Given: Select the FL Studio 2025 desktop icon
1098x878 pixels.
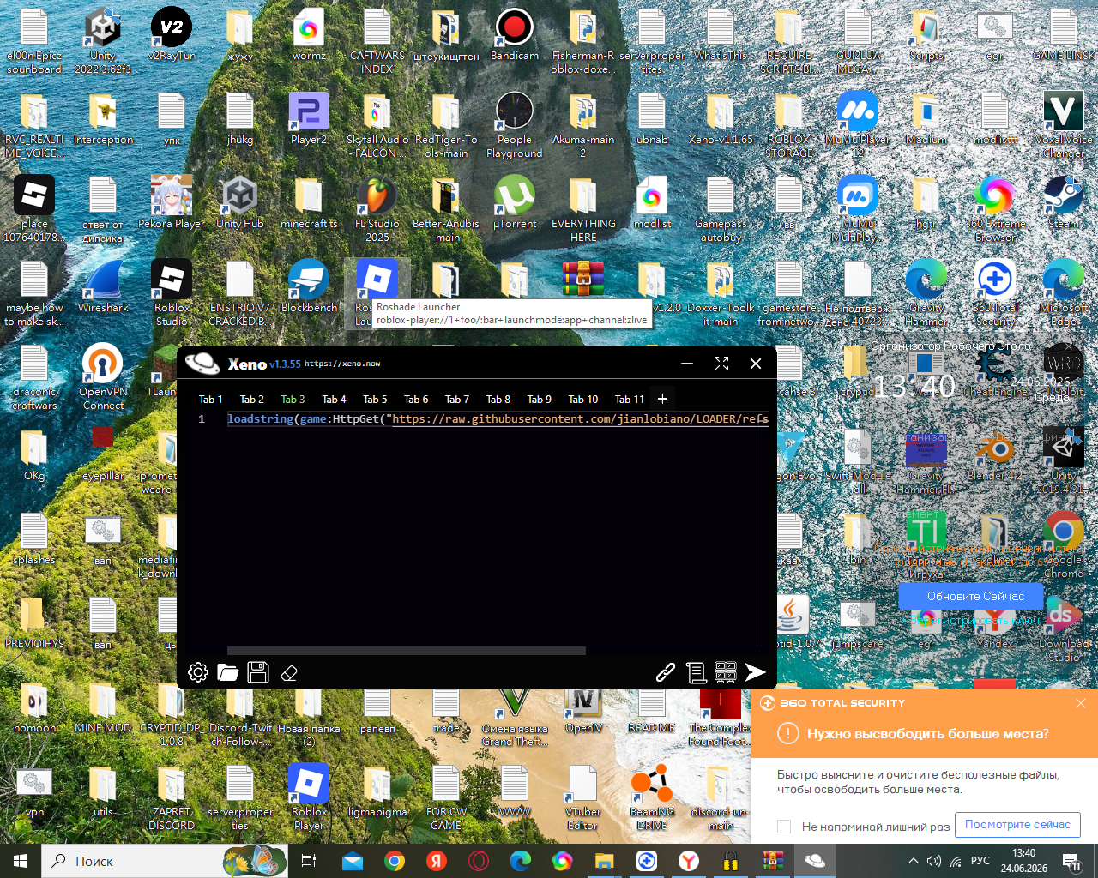Looking at the screenshot, I should click(377, 210).
